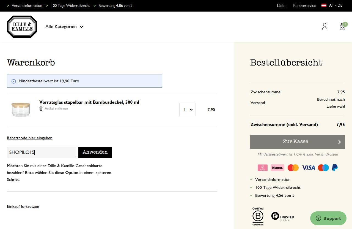Click the Sofort payment icon

[x=263, y=168]
